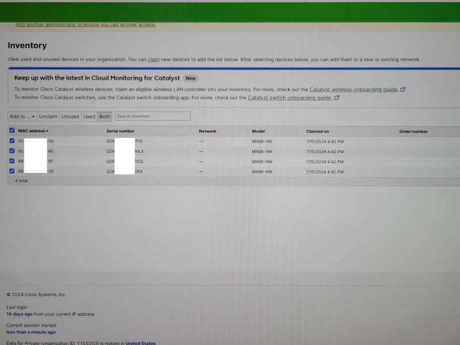Click MX68-HW model in the HLX row
The image size is (460, 345).
tap(262, 152)
